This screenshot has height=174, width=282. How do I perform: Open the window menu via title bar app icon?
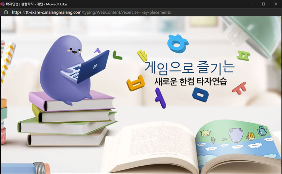pos(2,4)
